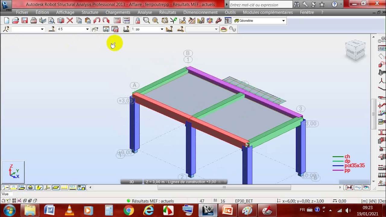Click the keyword search input field
The image size is (386, 217).
pyautogui.click(x=261, y=5)
